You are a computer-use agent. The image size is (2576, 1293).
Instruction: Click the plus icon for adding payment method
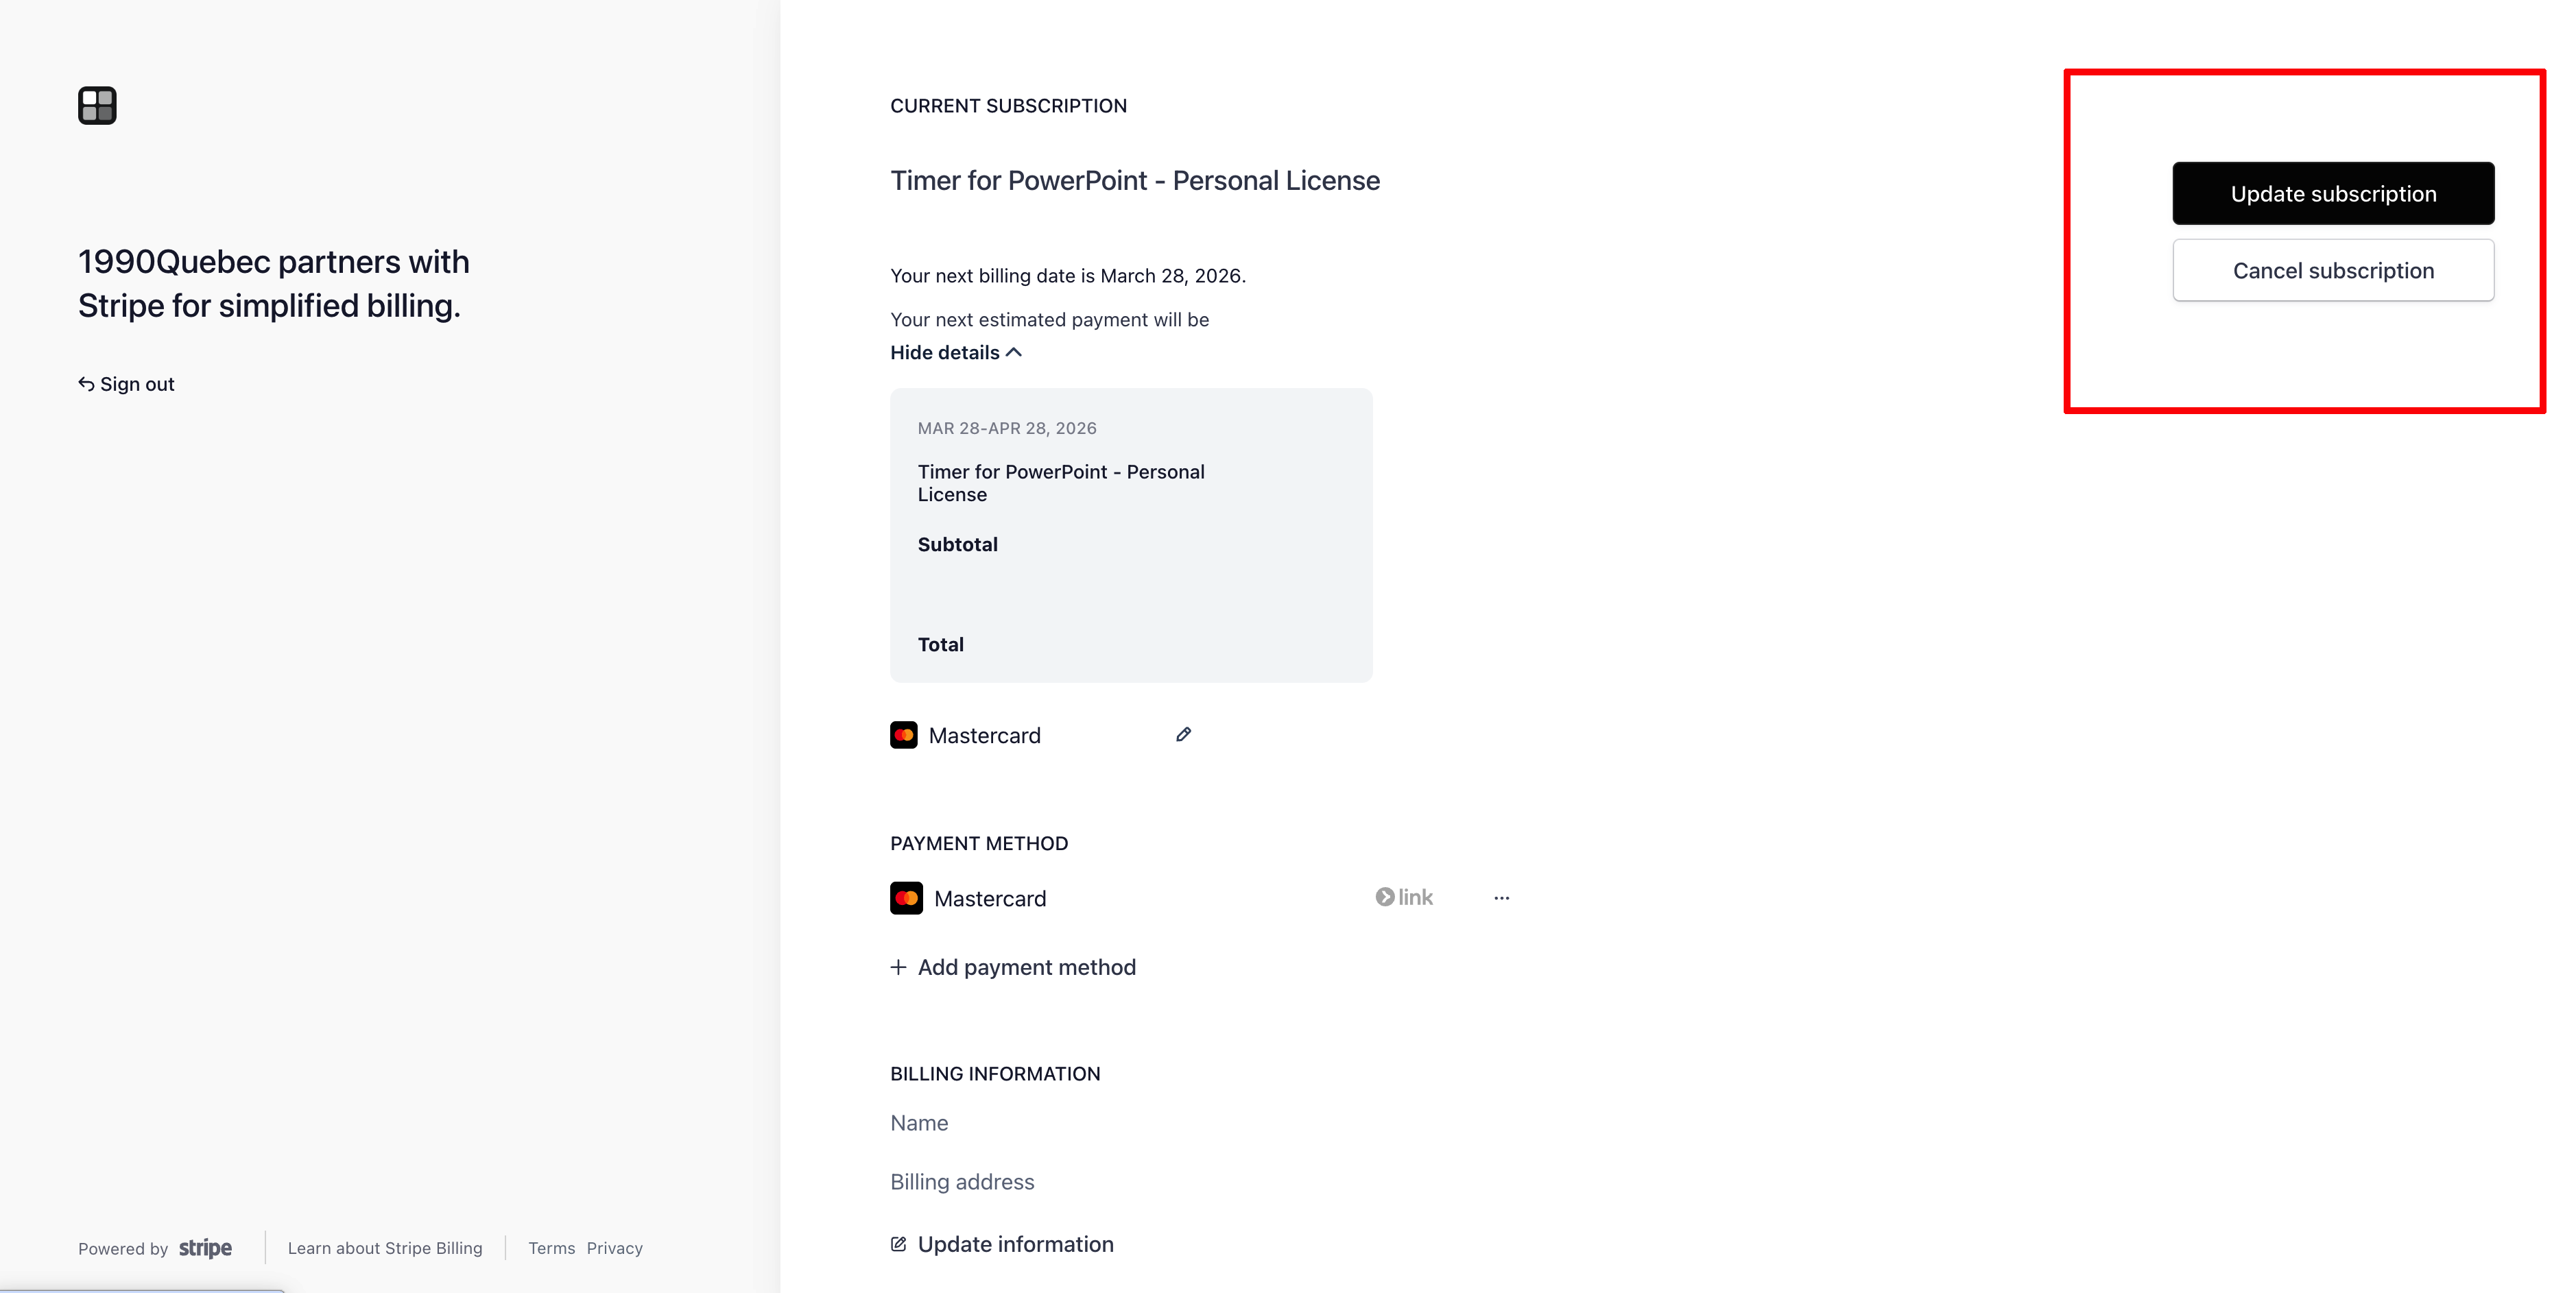[898, 967]
